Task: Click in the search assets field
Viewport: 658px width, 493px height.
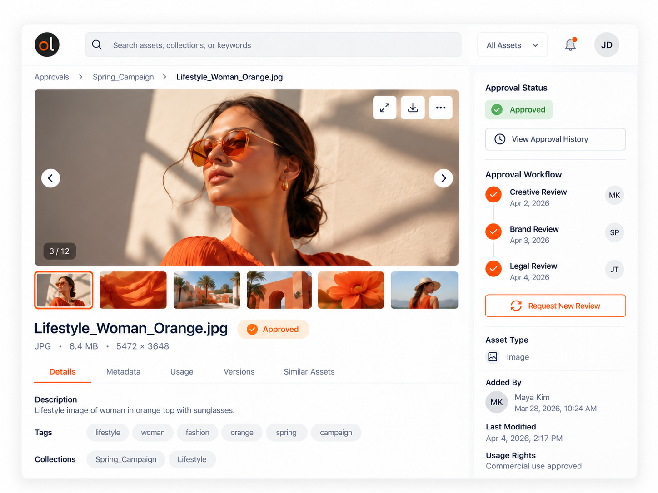Action: pyautogui.click(x=273, y=45)
